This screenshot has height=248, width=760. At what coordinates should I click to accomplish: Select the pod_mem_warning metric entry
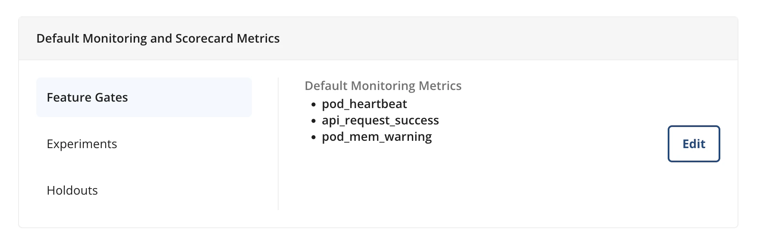pos(377,136)
